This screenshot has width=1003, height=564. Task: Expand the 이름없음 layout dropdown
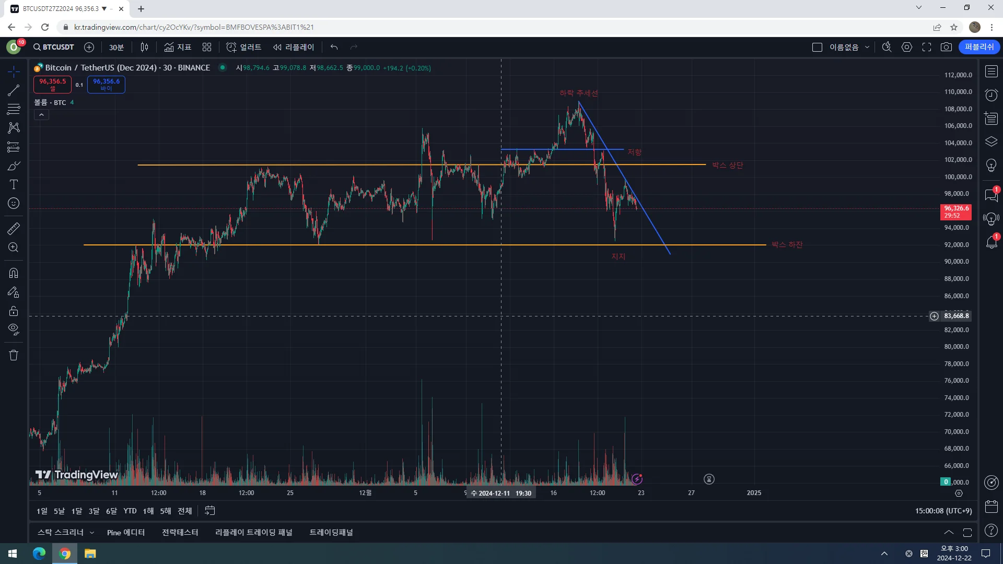point(867,47)
